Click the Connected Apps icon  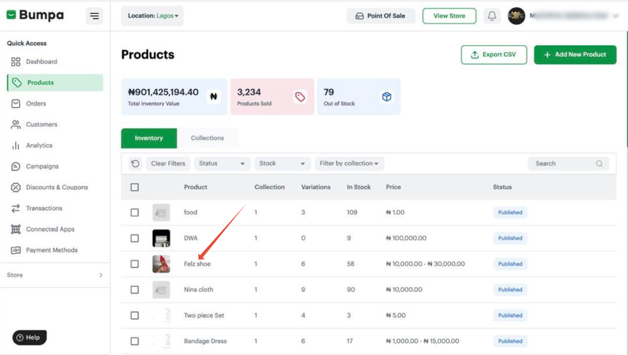point(16,229)
